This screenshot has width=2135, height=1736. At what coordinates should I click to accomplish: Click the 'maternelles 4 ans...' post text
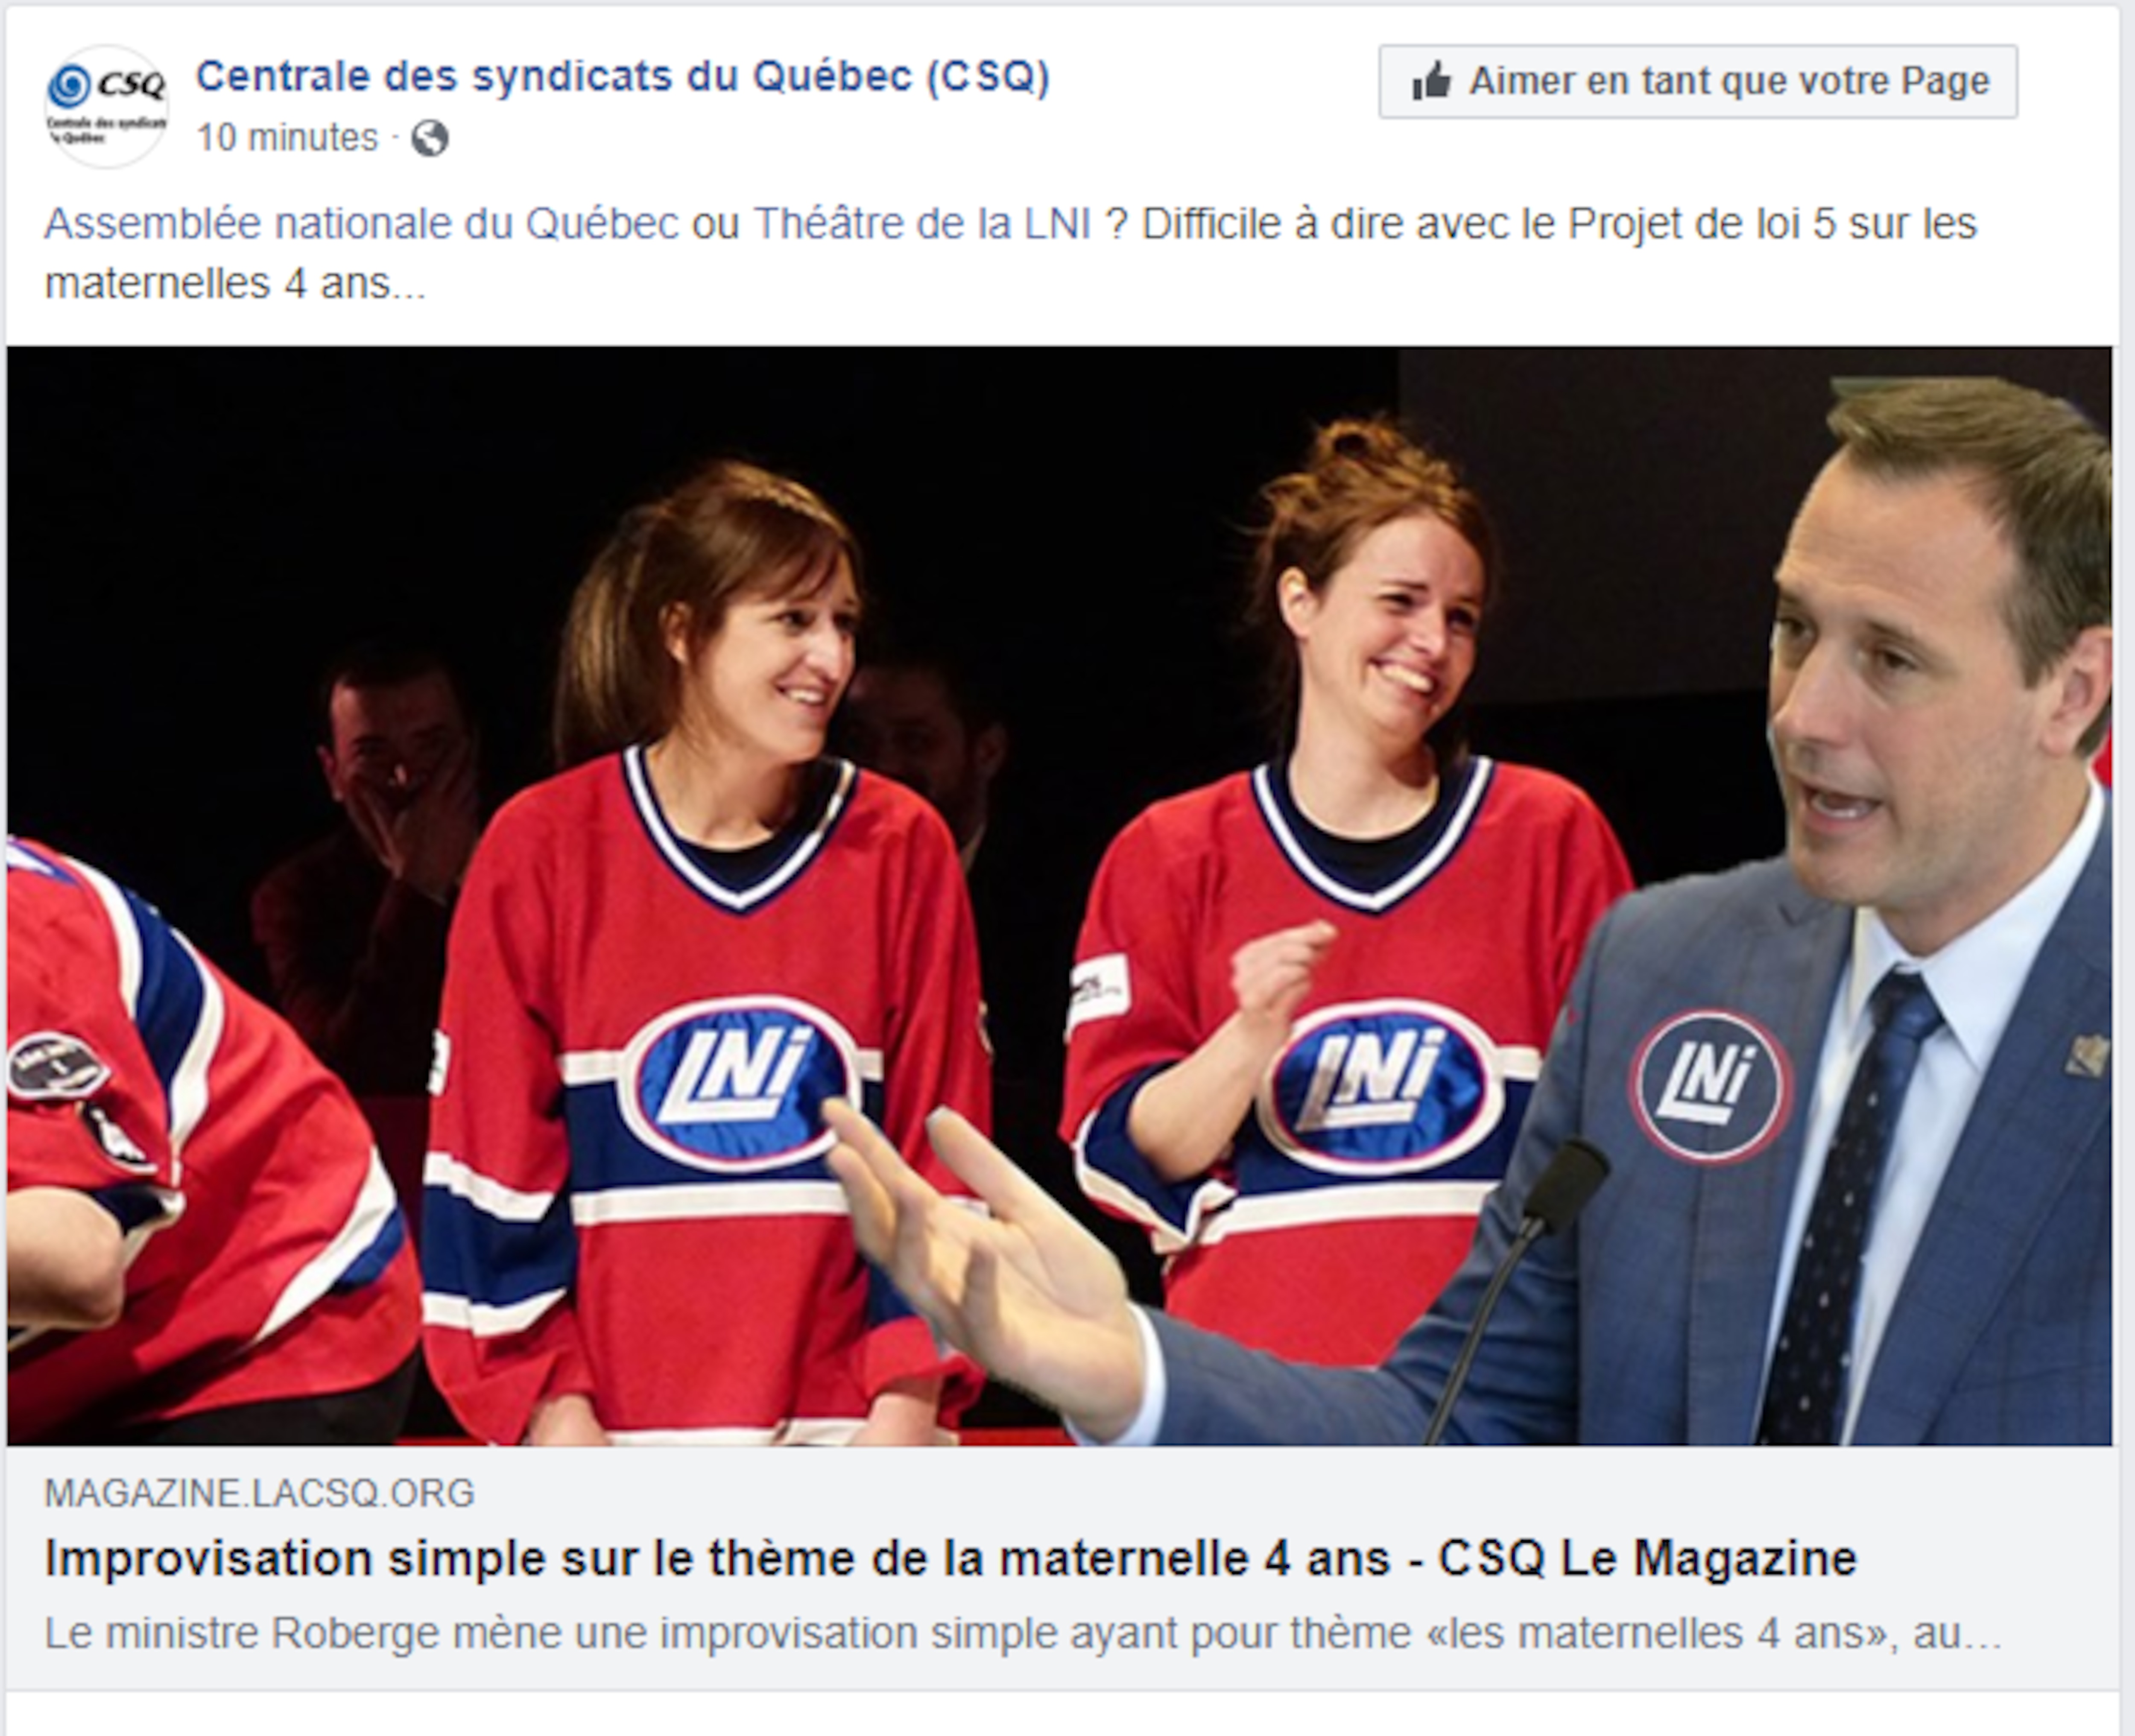(235, 284)
